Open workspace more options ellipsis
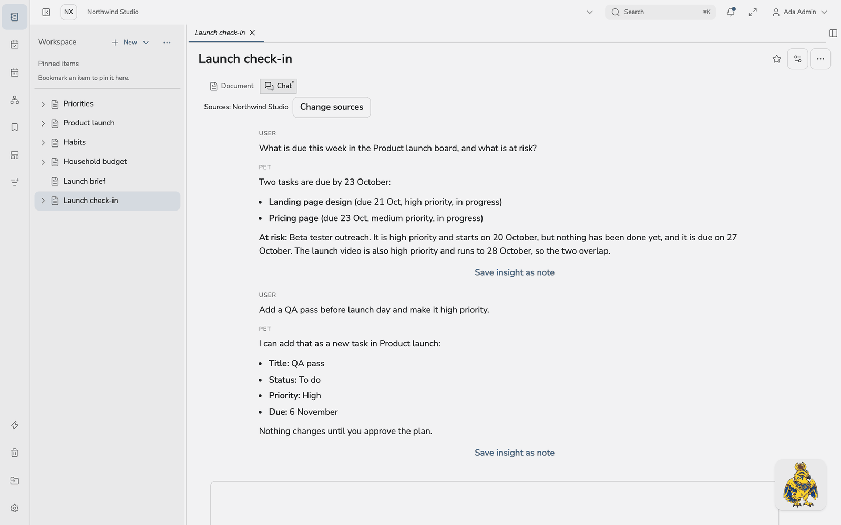841x525 pixels. [x=167, y=43]
